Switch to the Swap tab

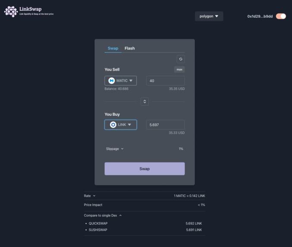tap(113, 48)
